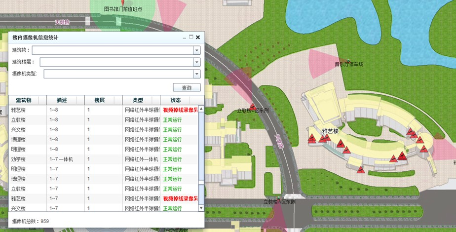The width and height of the screenshot is (456, 232).
Task: Click the 音乐厅停车场 camera marker
Action: pyautogui.click(x=348, y=59)
